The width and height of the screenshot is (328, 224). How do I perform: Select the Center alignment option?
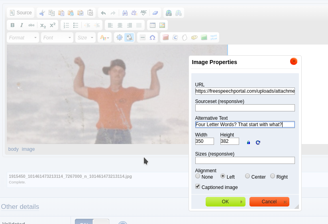pyautogui.click(x=247, y=176)
